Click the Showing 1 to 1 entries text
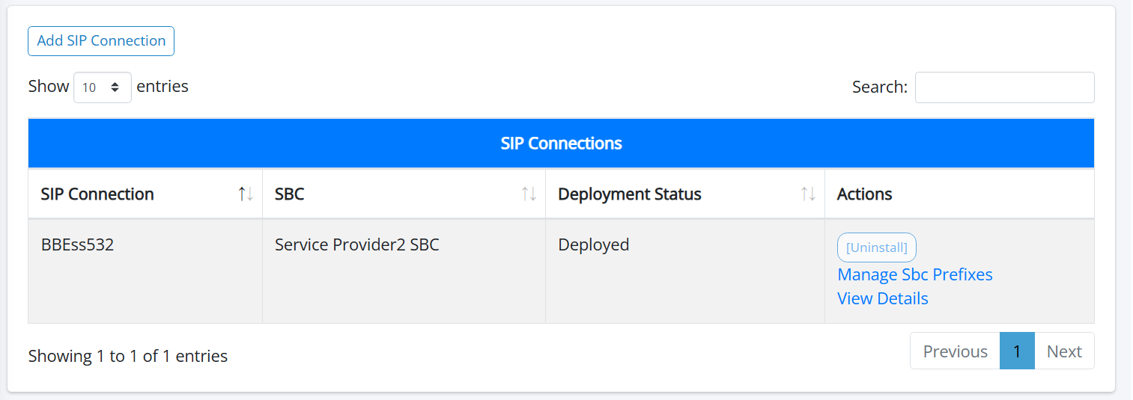1133x400 pixels. pyautogui.click(x=127, y=356)
